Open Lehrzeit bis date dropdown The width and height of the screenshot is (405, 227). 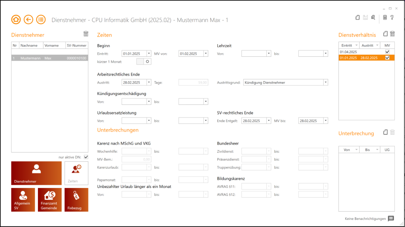(x=326, y=54)
